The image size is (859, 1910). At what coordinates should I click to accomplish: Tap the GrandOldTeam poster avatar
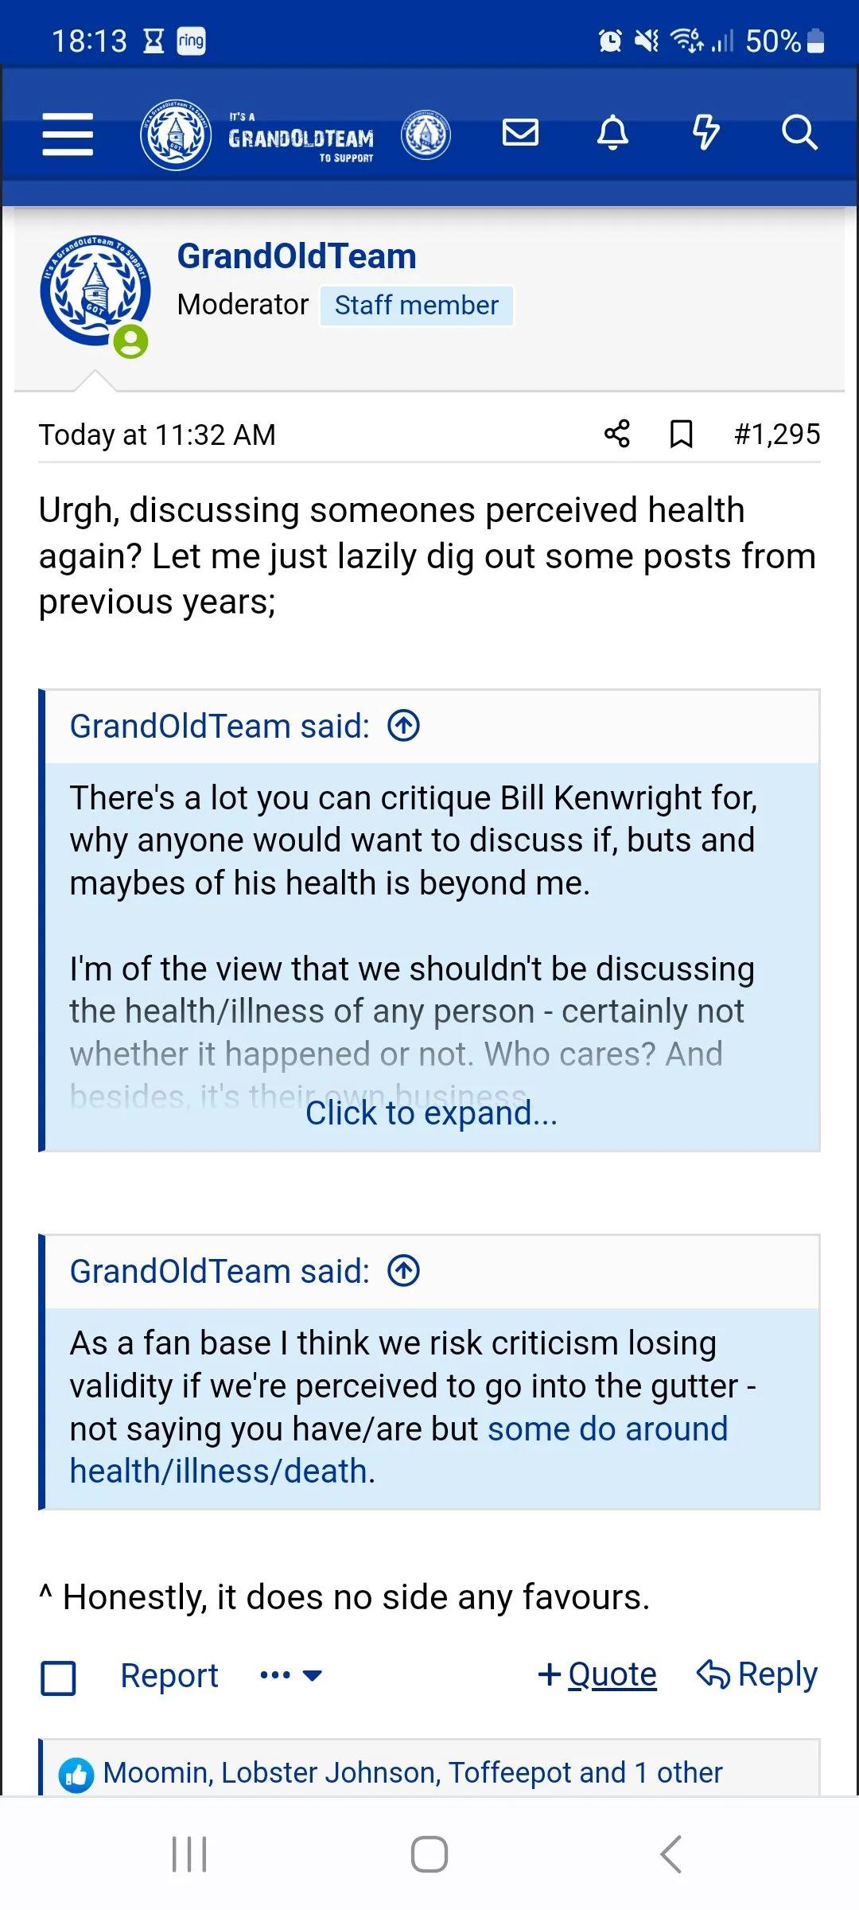tap(95, 292)
